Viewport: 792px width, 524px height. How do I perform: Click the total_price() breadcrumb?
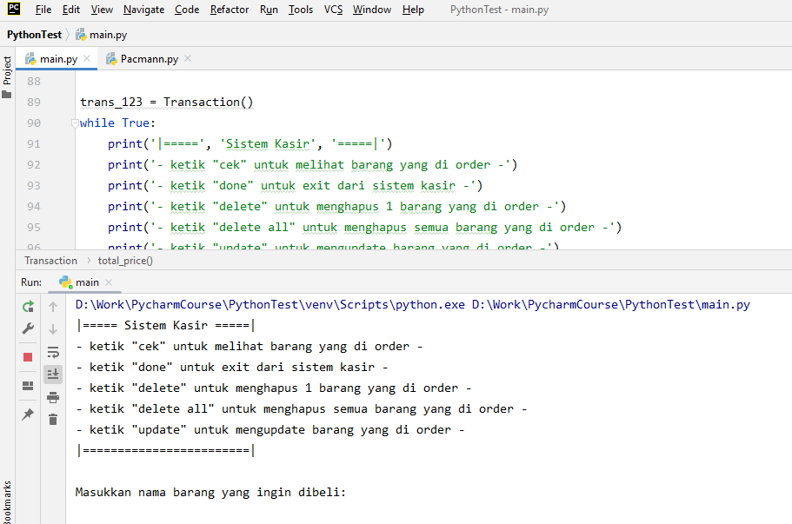click(x=125, y=261)
